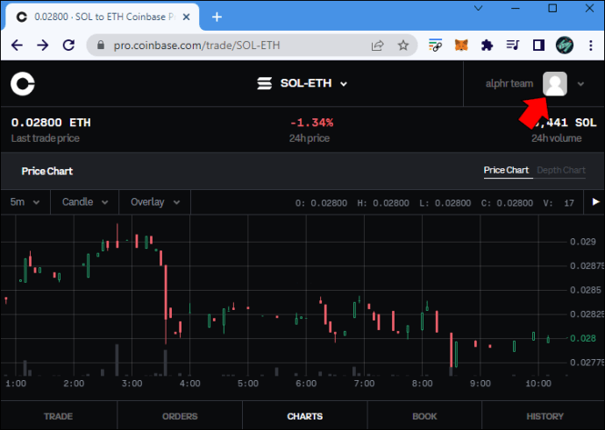Click the 0.029 price axis label

[583, 242]
